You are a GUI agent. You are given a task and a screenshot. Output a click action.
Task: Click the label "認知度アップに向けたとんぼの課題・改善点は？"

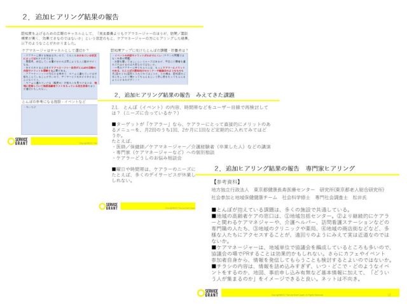(149, 50)
